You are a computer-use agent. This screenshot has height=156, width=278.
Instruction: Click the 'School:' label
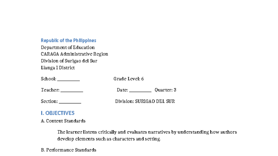point(49,79)
